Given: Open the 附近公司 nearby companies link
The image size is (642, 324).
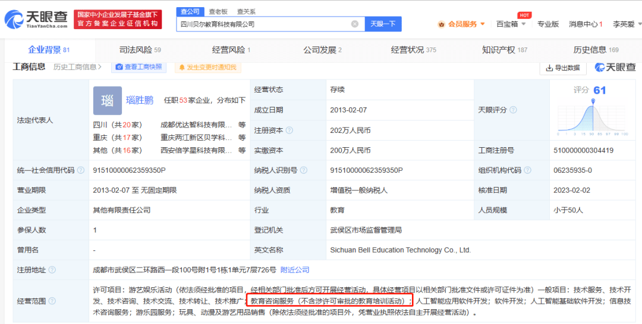Looking at the screenshot, I should tap(295, 270).
